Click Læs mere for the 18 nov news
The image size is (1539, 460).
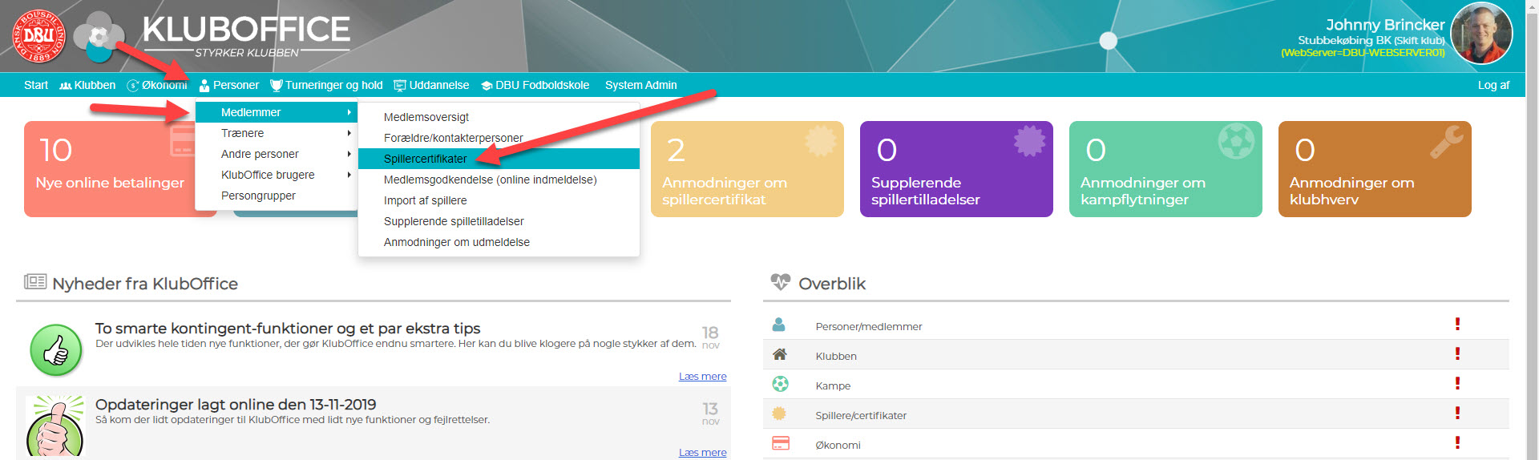click(x=702, y=376)
